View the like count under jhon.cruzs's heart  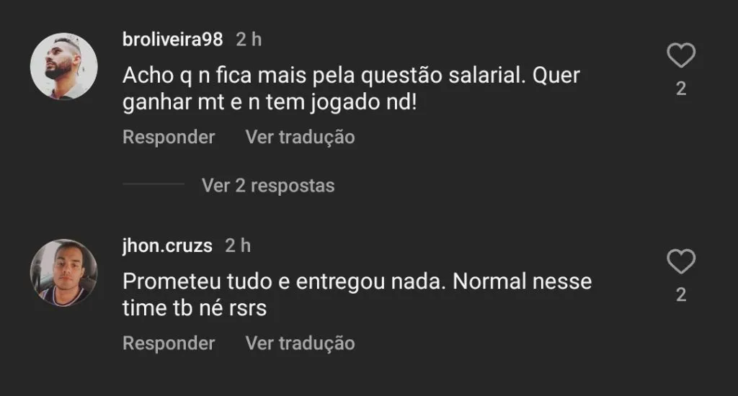click(x=680, y=295)
